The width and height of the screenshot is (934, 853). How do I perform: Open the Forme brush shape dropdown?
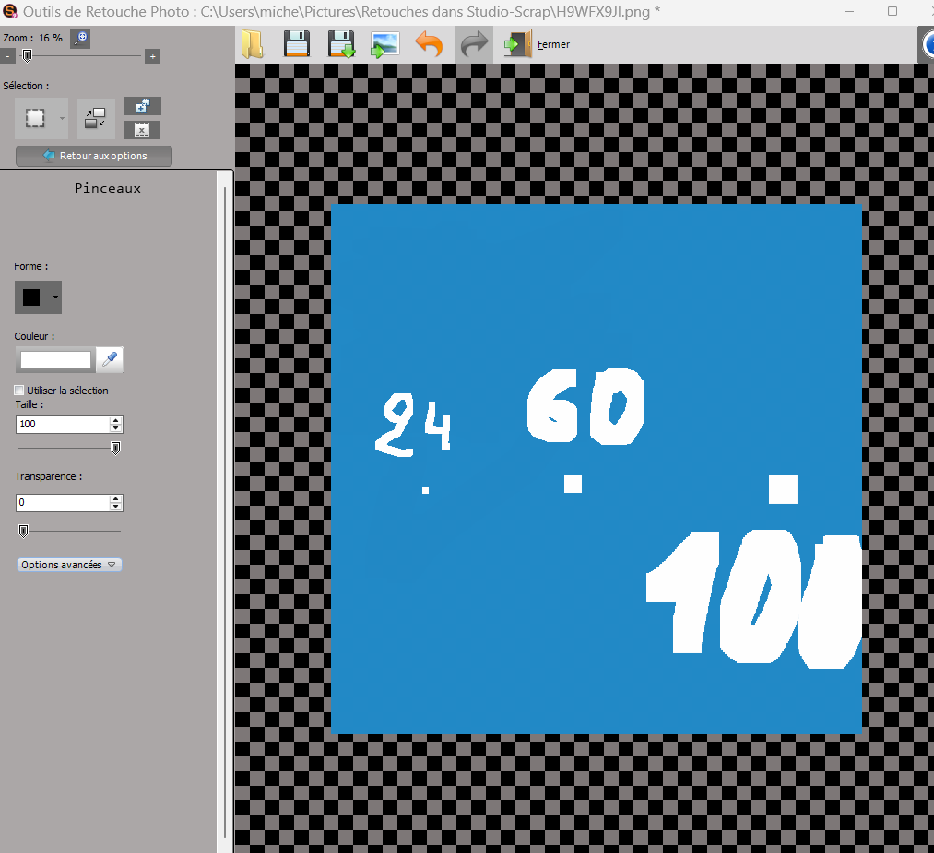coord(38,297)
